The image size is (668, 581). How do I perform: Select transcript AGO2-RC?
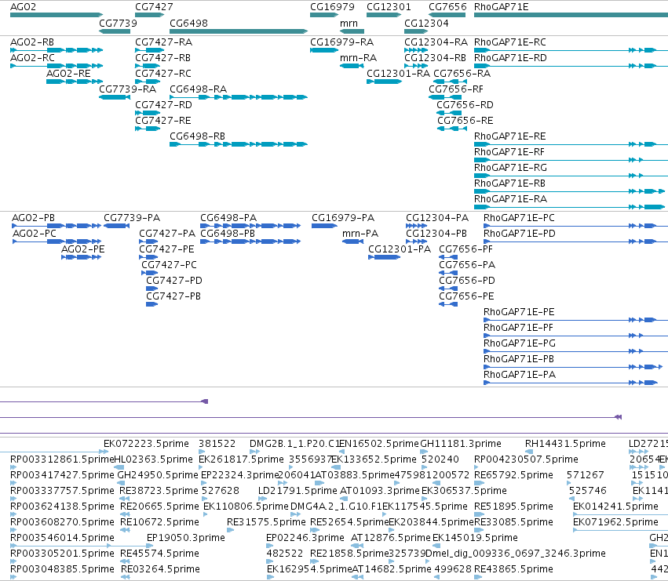point(32,58)
